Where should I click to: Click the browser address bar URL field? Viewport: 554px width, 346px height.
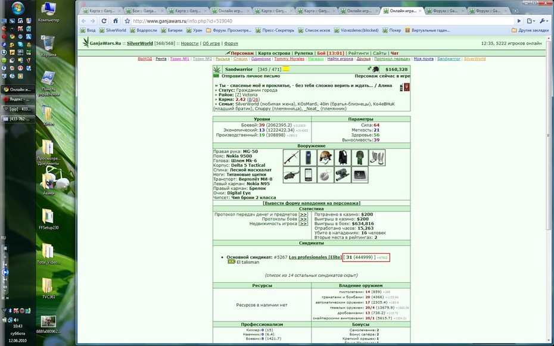tap(322, 21)
